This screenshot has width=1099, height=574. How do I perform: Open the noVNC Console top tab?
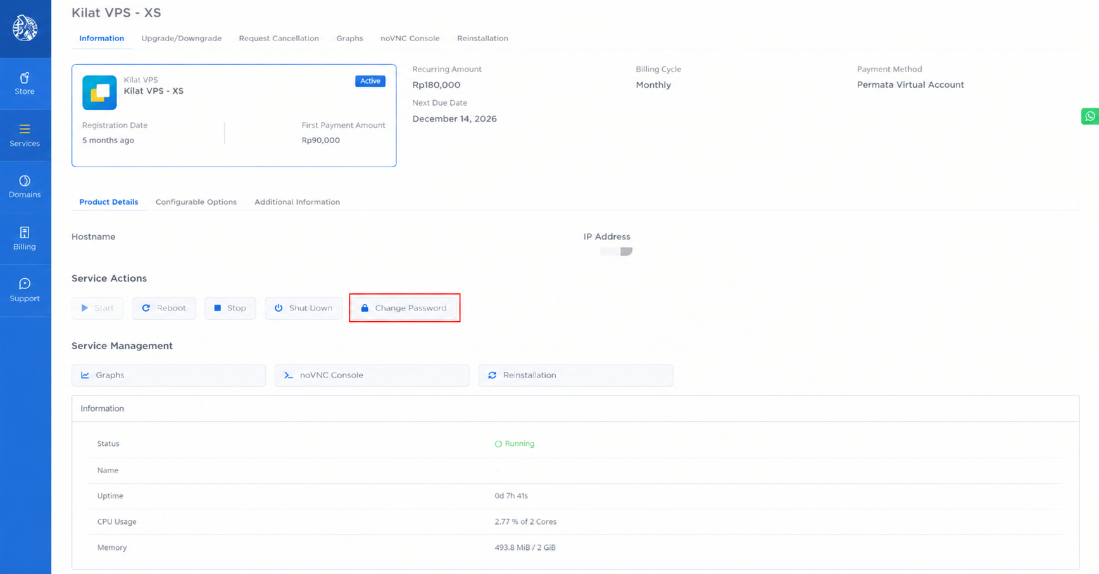410,38
